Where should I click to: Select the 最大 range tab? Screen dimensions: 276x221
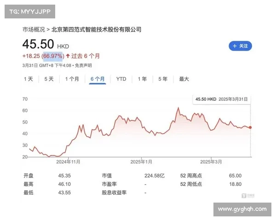point(184,79)
